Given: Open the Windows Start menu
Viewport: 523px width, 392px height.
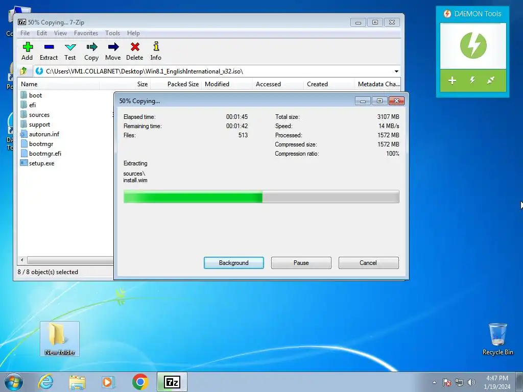Looking at the screenshot, I should [x=14, y=382].
